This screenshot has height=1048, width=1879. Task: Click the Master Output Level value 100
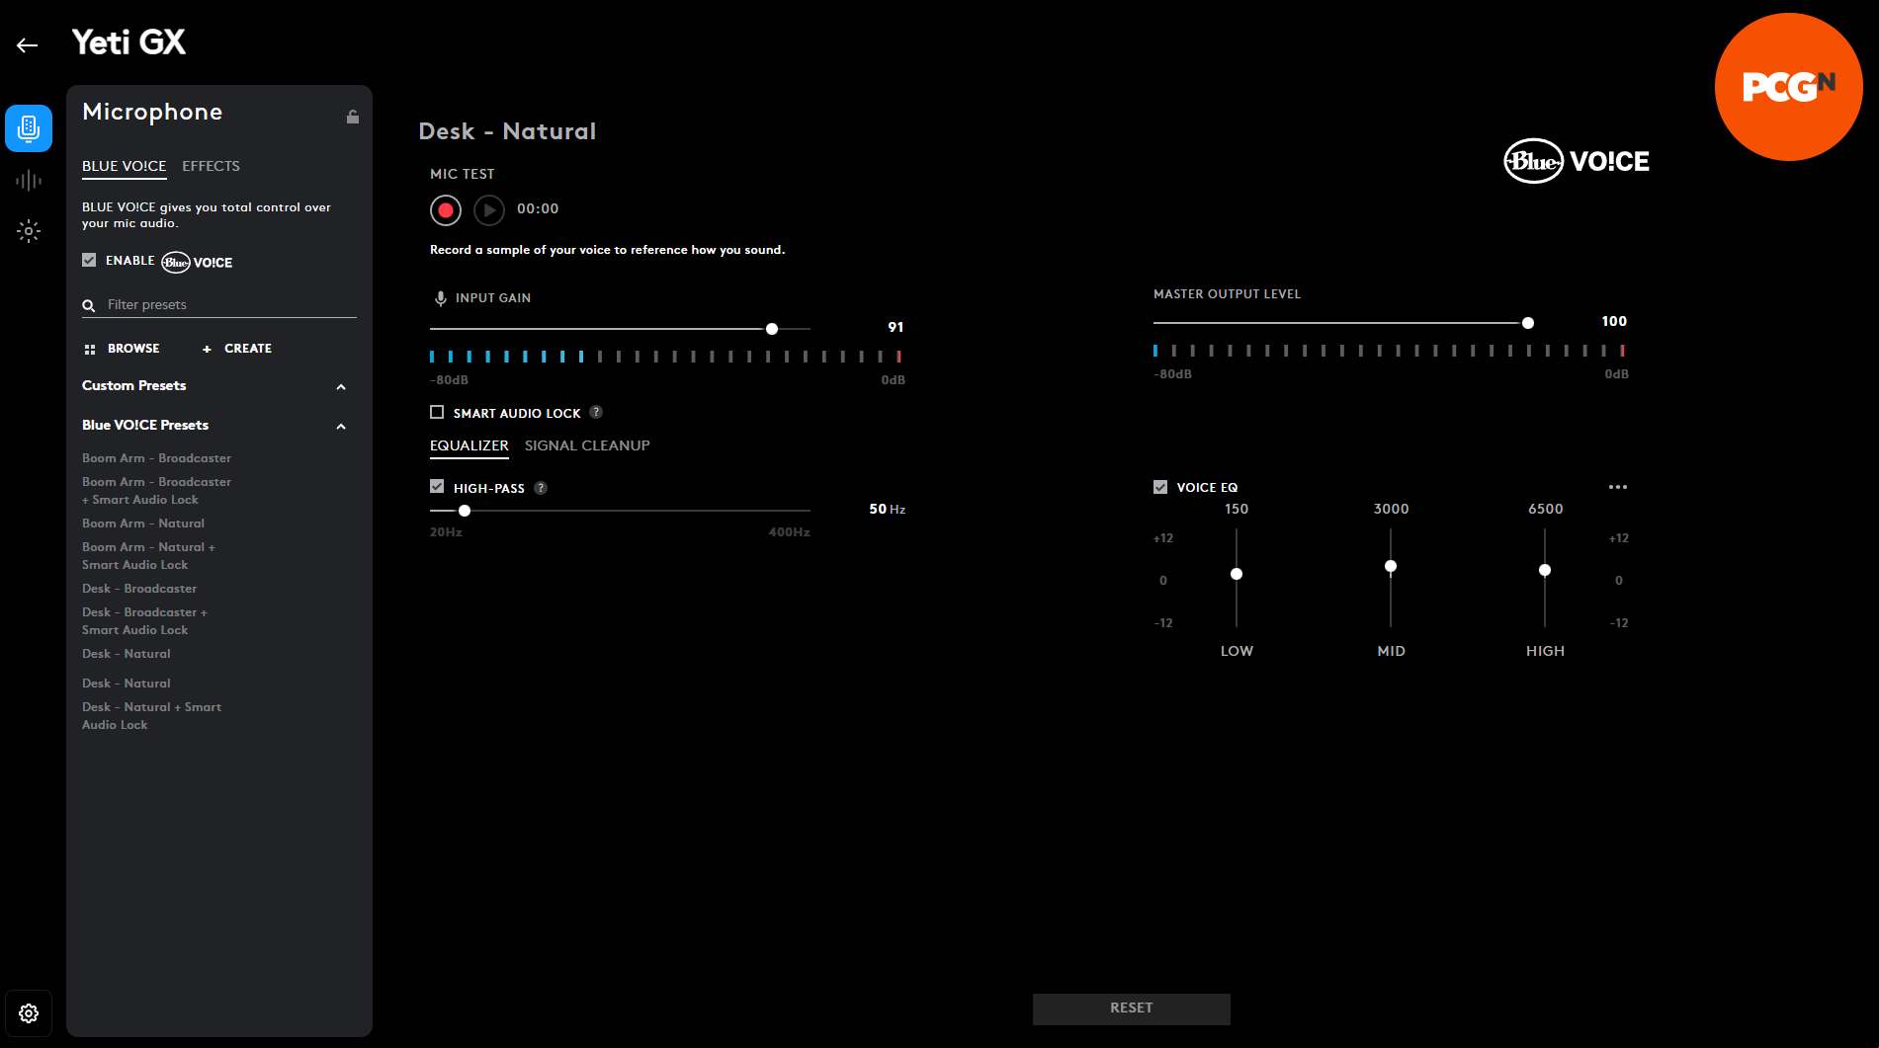point(1614,321)
